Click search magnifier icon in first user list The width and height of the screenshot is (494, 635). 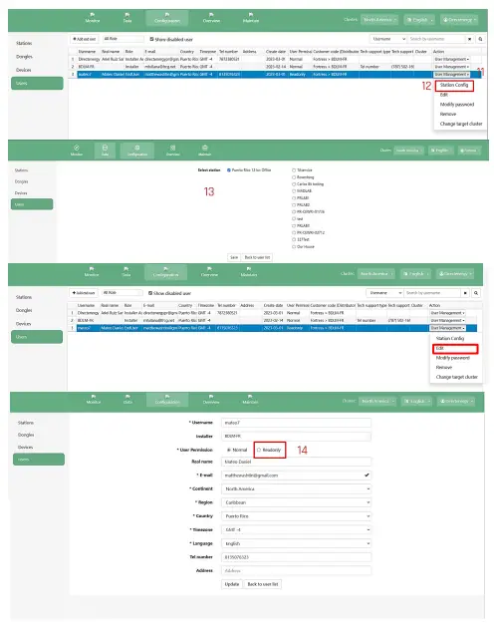pos(480,39)
